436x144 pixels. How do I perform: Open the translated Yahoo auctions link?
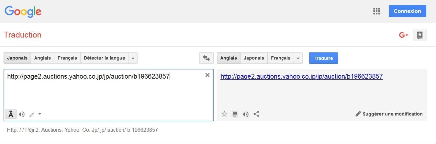pyautogui.click(x=302, y=77)
